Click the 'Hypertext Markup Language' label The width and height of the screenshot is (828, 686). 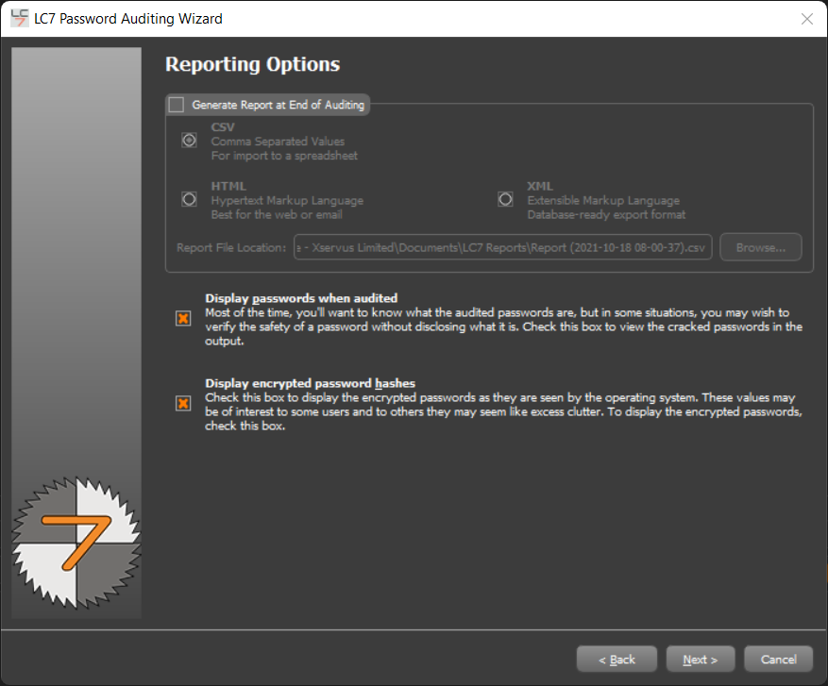coord(287,201)
